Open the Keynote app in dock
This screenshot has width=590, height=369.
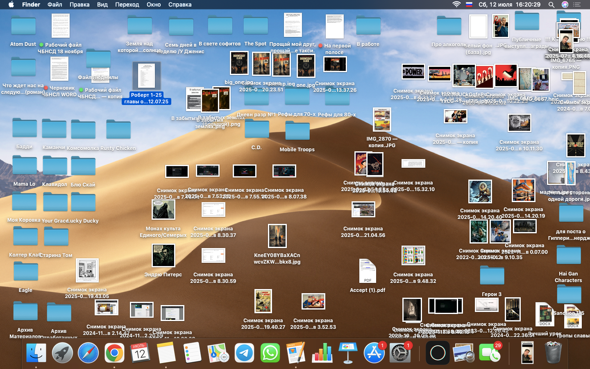point(348,353)
